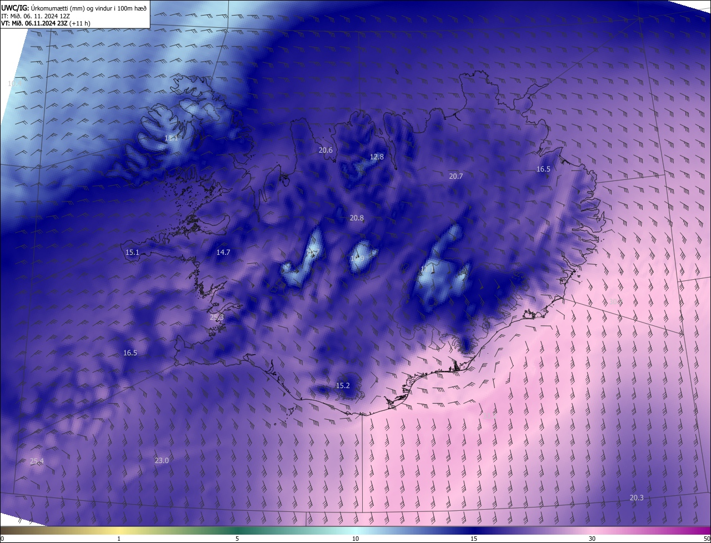Screen dimensions: 711x543
Task: Click the "UWC/IG: Úrkomumætti (mm)" title line
Action: (x=74, y=7)
